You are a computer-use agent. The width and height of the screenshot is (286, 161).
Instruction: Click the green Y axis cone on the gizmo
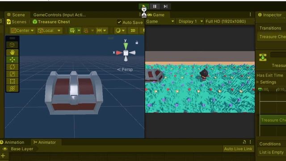click(126, 46)
